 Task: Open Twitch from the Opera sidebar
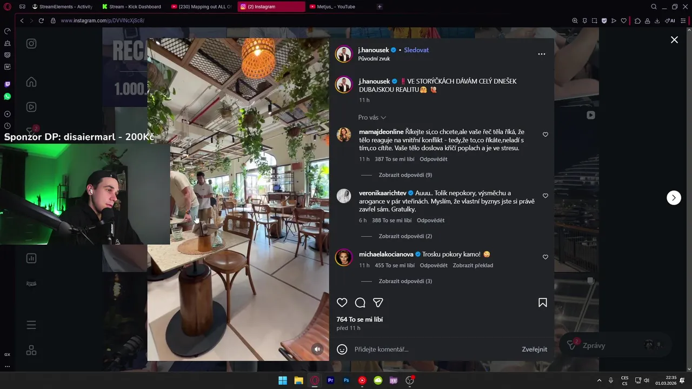(x=7, y=84)
